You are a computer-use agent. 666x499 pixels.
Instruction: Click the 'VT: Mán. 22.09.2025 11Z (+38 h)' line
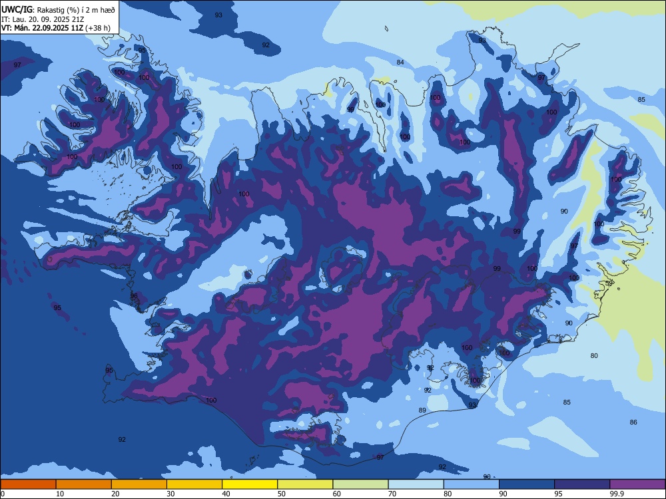click(x=56, y=28)
